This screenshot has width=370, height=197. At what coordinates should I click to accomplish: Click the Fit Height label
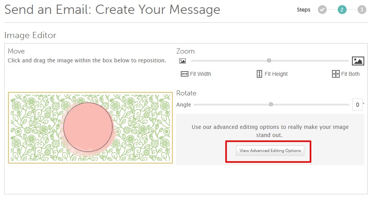click(276, 74)
